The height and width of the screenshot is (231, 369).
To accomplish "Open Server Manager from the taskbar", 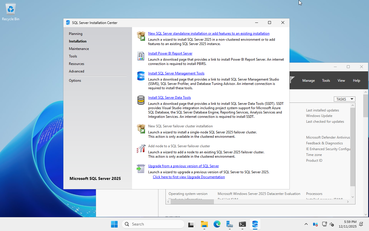I will (x=229, y=224).
